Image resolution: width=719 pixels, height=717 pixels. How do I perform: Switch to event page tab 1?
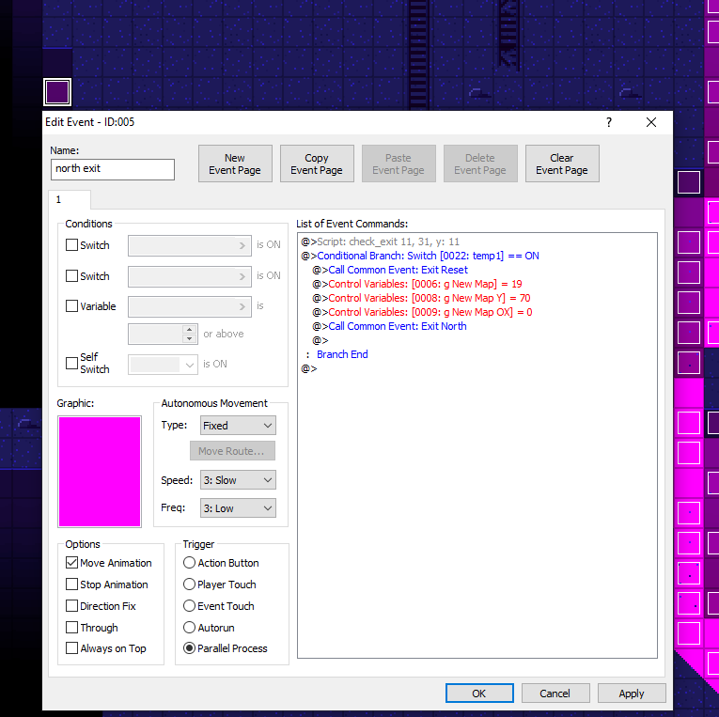click(59, 200)
